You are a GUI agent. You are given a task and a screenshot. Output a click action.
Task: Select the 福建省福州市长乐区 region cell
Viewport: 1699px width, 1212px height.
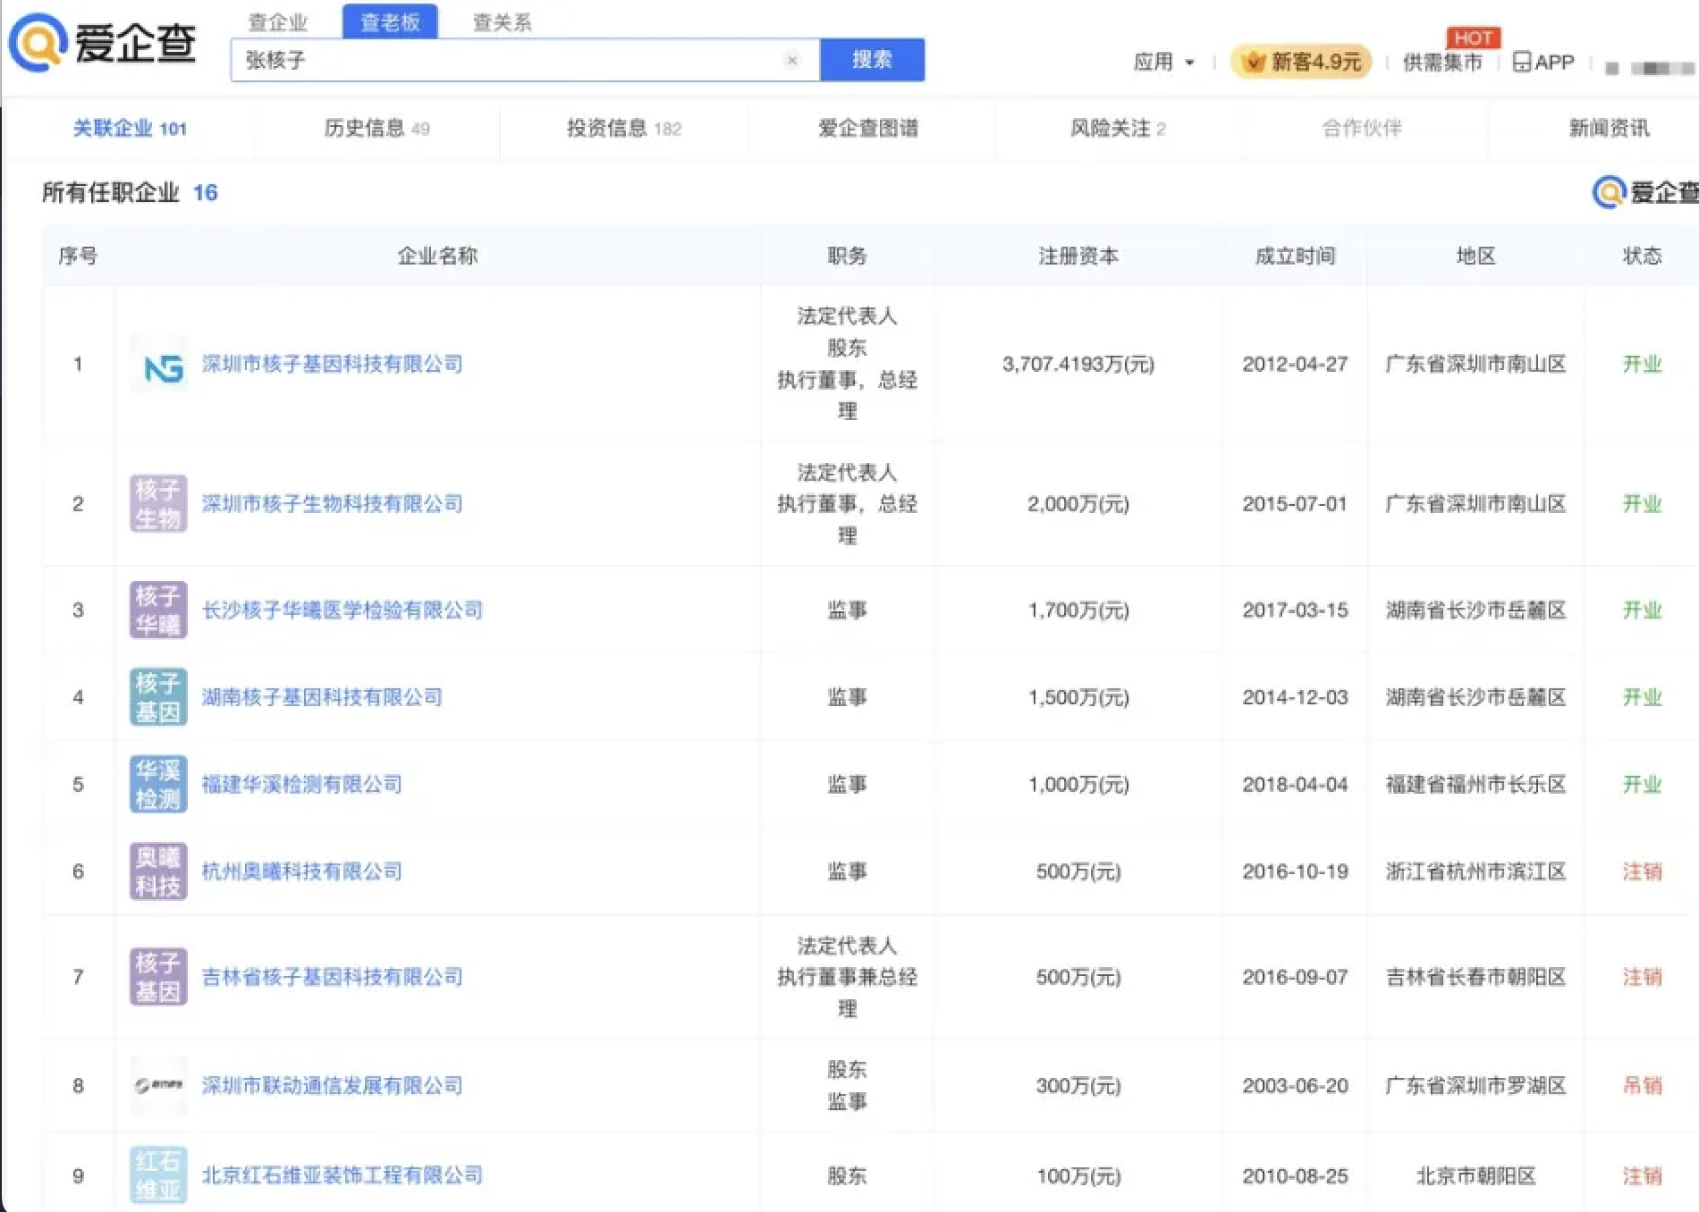pos(1475,784)
